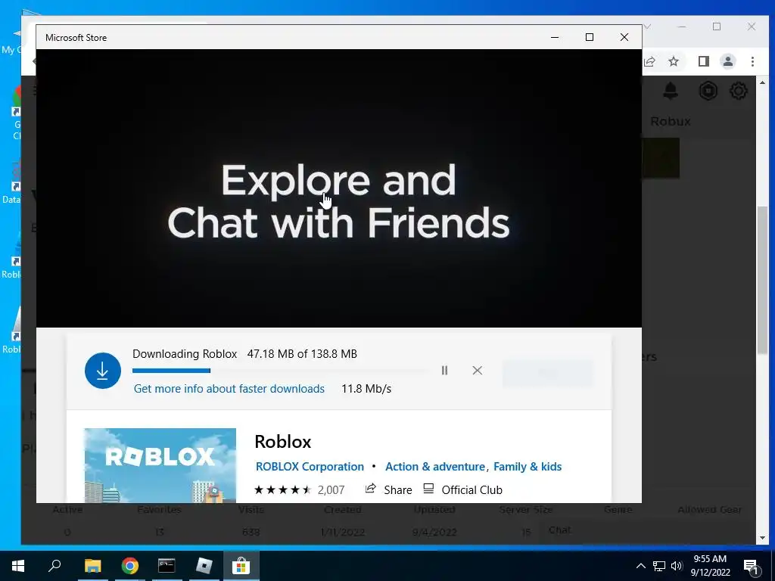This screenshot has height=581, width=775.
Task: Open network status tray icon
Action: [x=659, y=566]
